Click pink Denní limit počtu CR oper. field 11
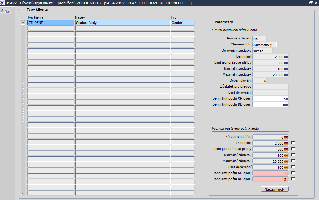Viewport: 319px width, 200px height. pyautogui.click(x=271, y=173)
